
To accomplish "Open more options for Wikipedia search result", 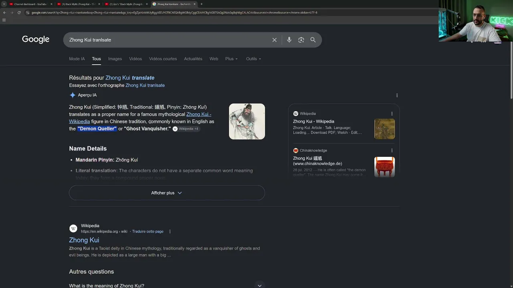I will click(170, 232).
